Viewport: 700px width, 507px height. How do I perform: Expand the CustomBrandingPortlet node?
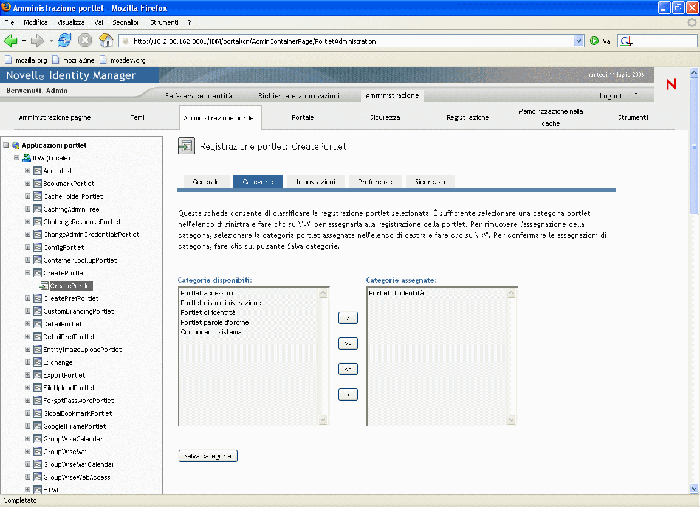tap(28, 311)
